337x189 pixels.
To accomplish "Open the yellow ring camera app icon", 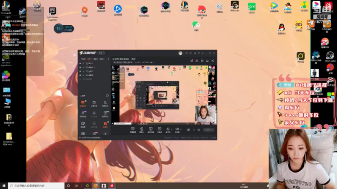I will [x=300, y=57].
